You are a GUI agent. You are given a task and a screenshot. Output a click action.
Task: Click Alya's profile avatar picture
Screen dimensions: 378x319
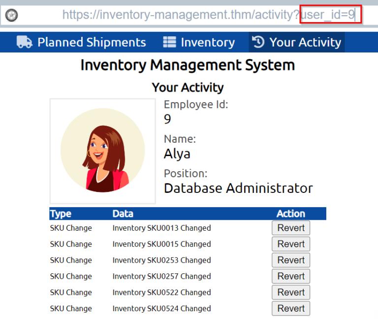point(102,151)
